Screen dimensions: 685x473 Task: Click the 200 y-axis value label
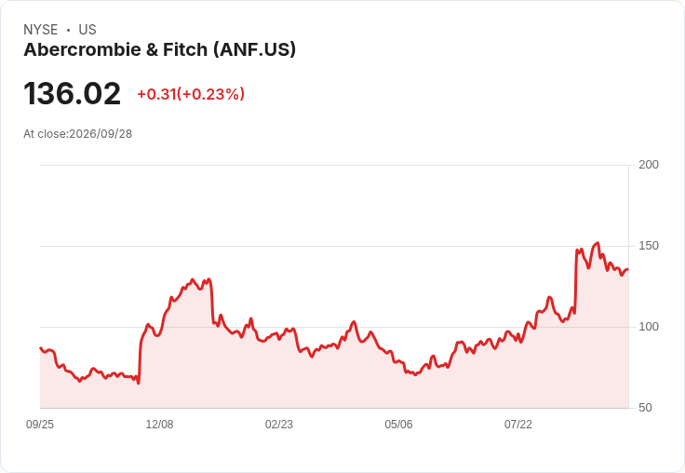click(x=649, y=165)
